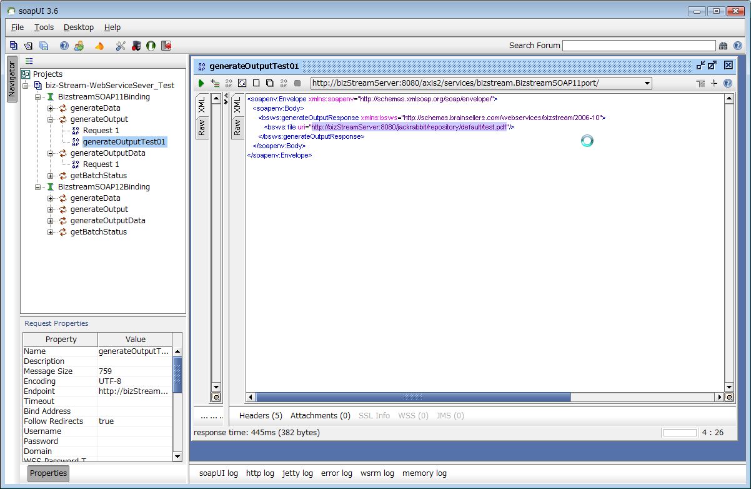Select the request XML view tab

(202, 105)
